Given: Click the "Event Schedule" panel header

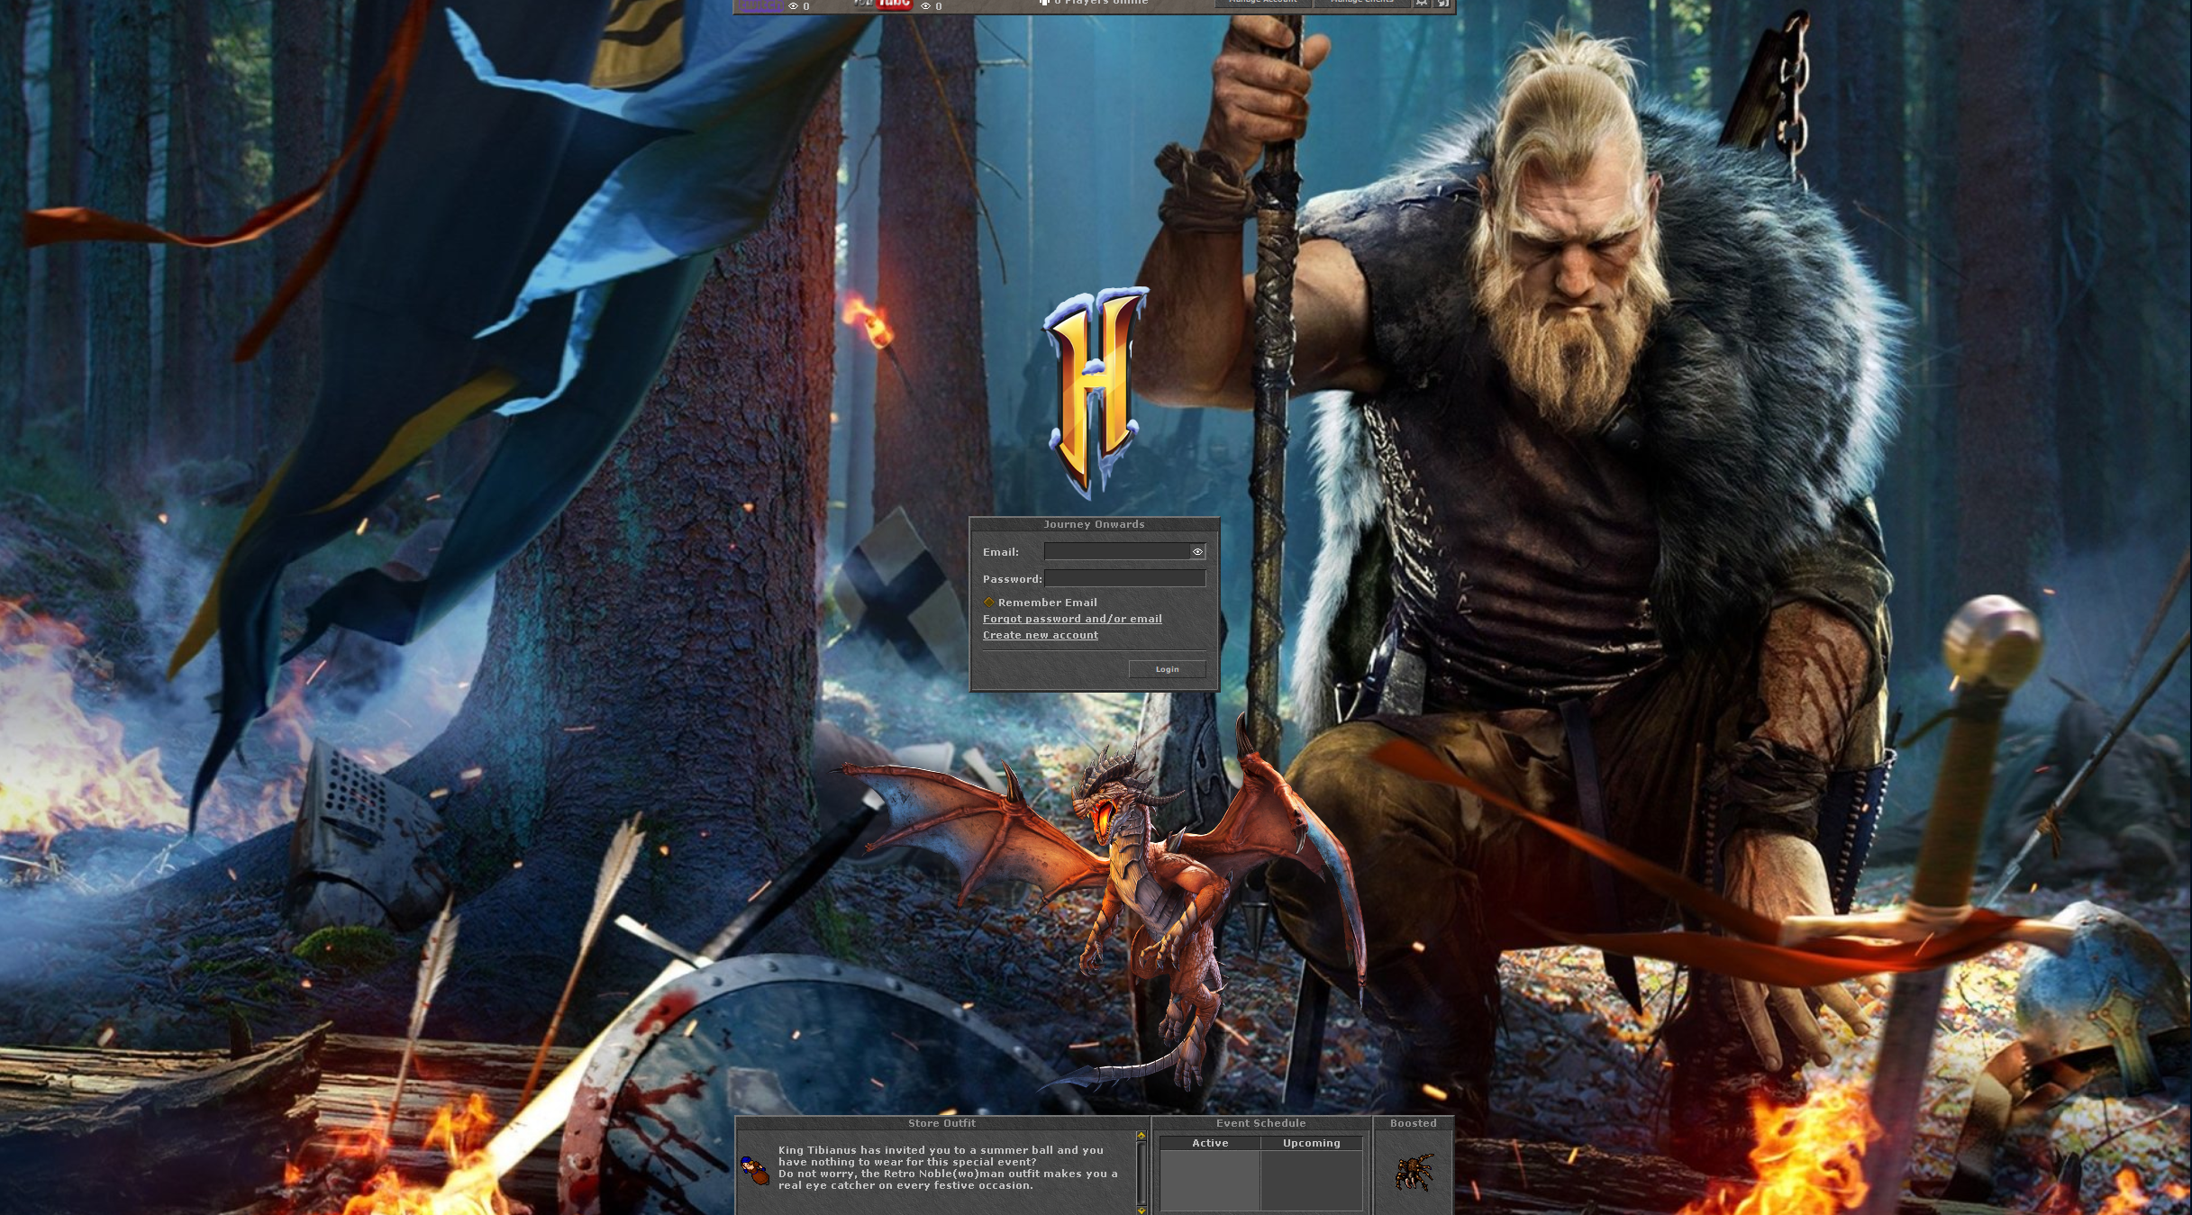Looking at the screenshot, I should pyautogui.click(x=1260, y=1123).
